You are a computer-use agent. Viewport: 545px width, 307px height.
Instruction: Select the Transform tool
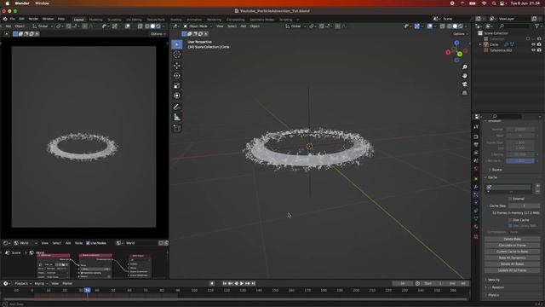pos(177,96)
